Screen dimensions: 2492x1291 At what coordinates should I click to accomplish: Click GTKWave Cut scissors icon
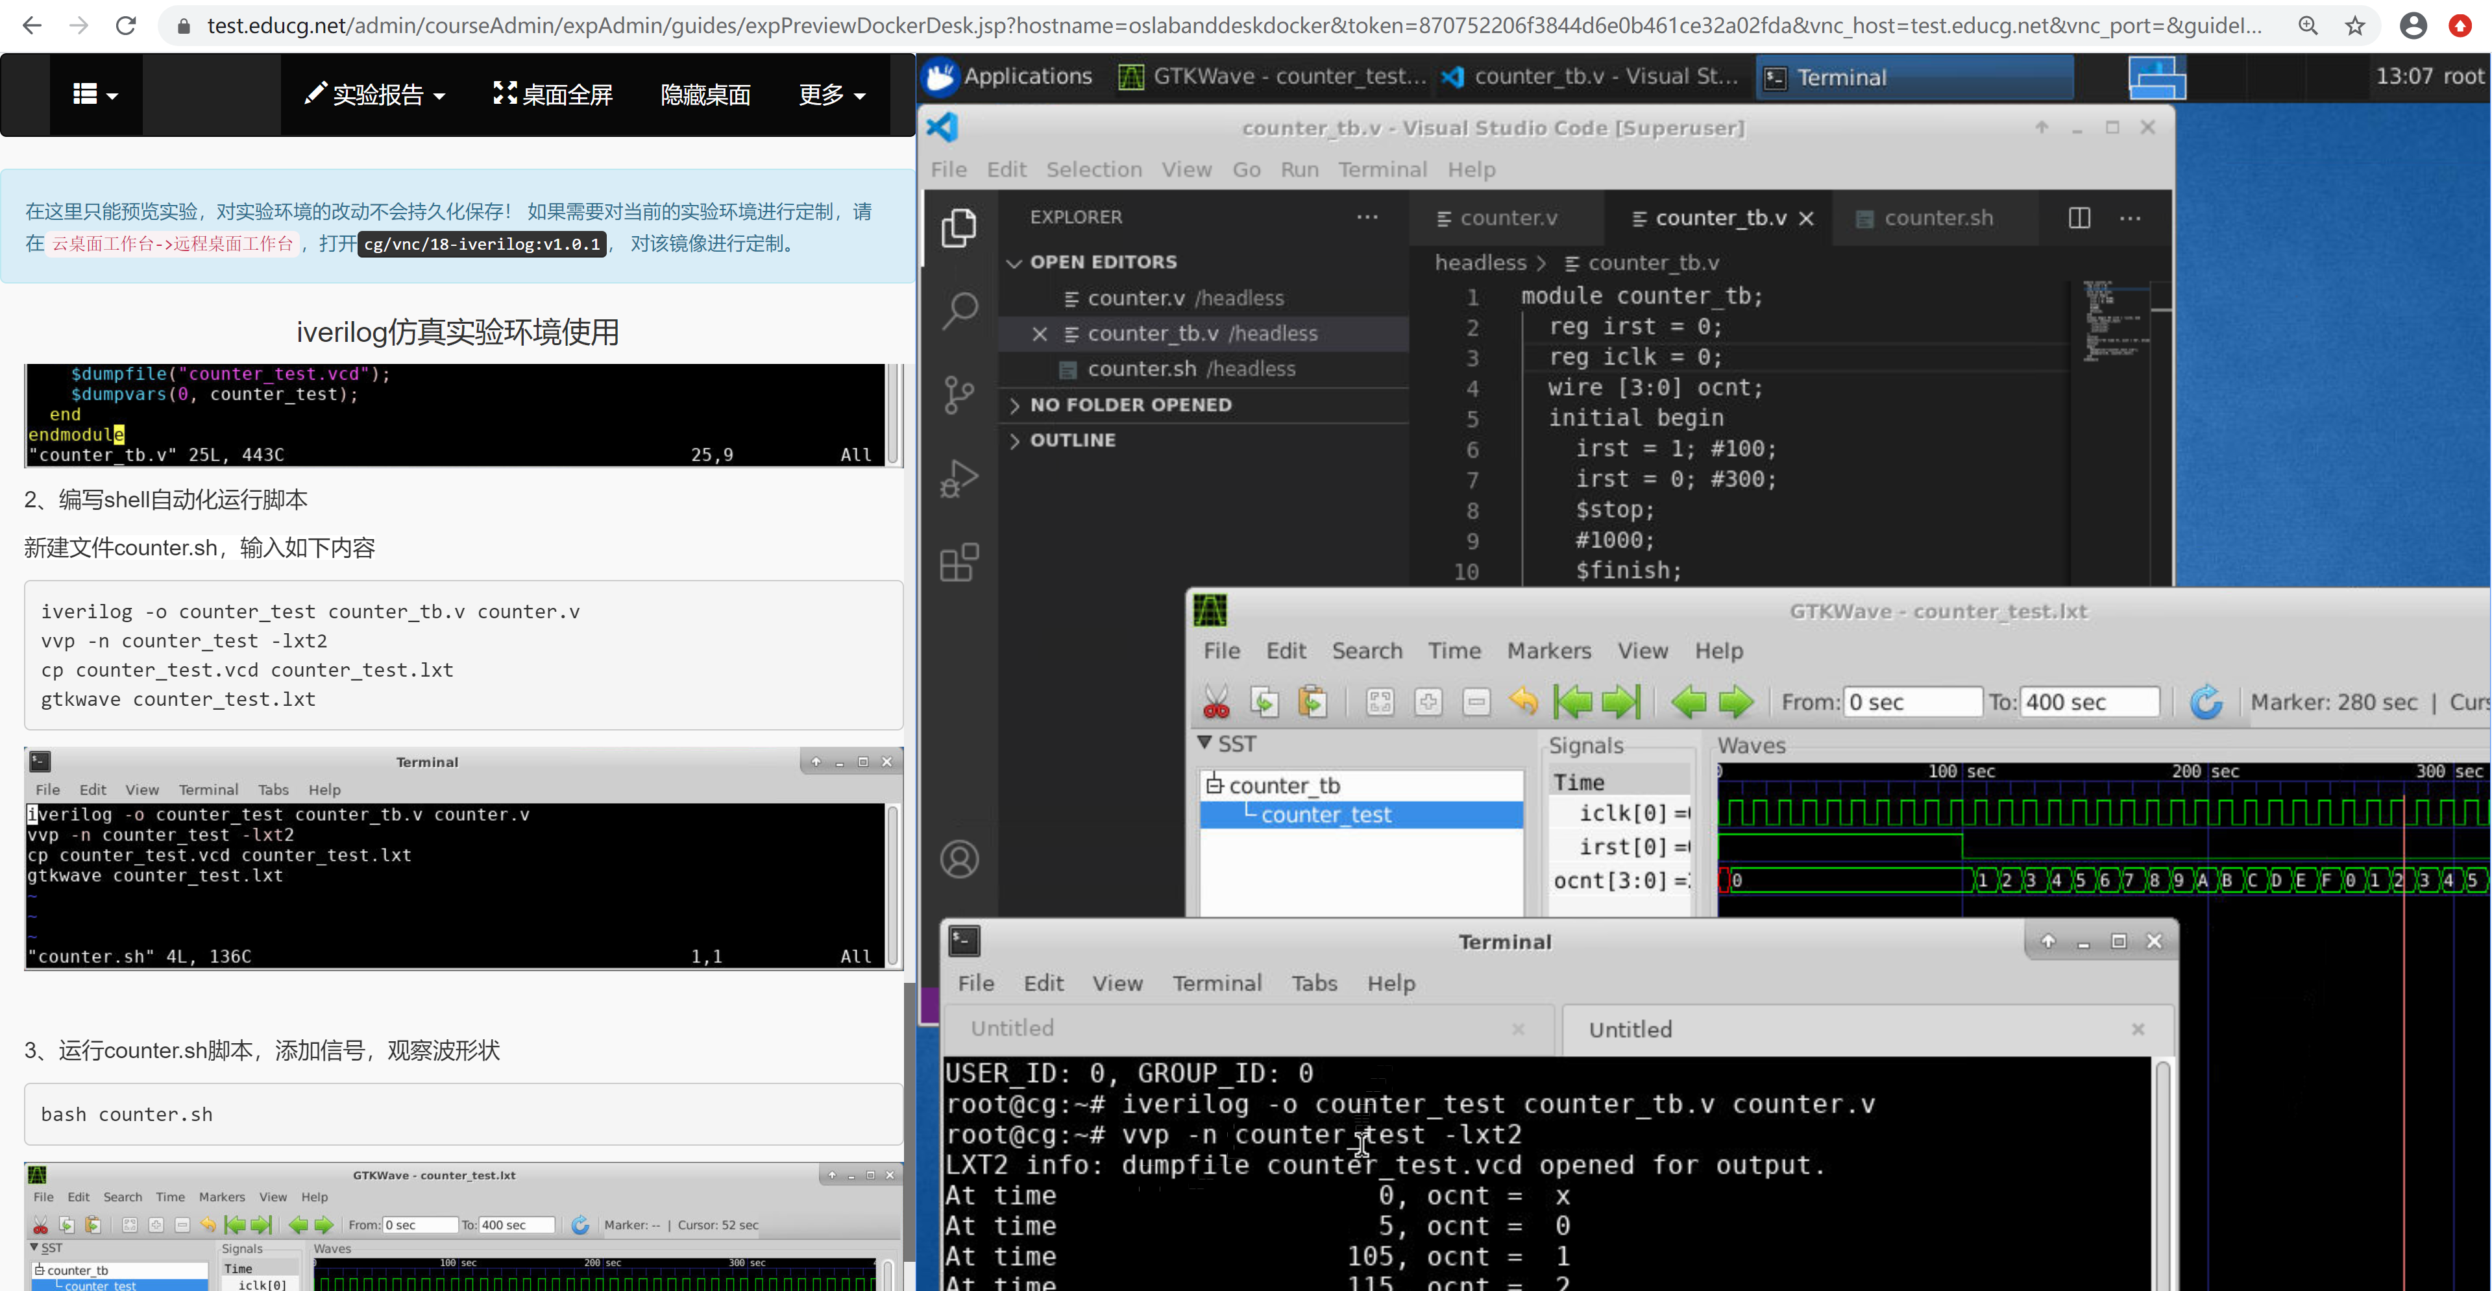tap(1216, 702)
